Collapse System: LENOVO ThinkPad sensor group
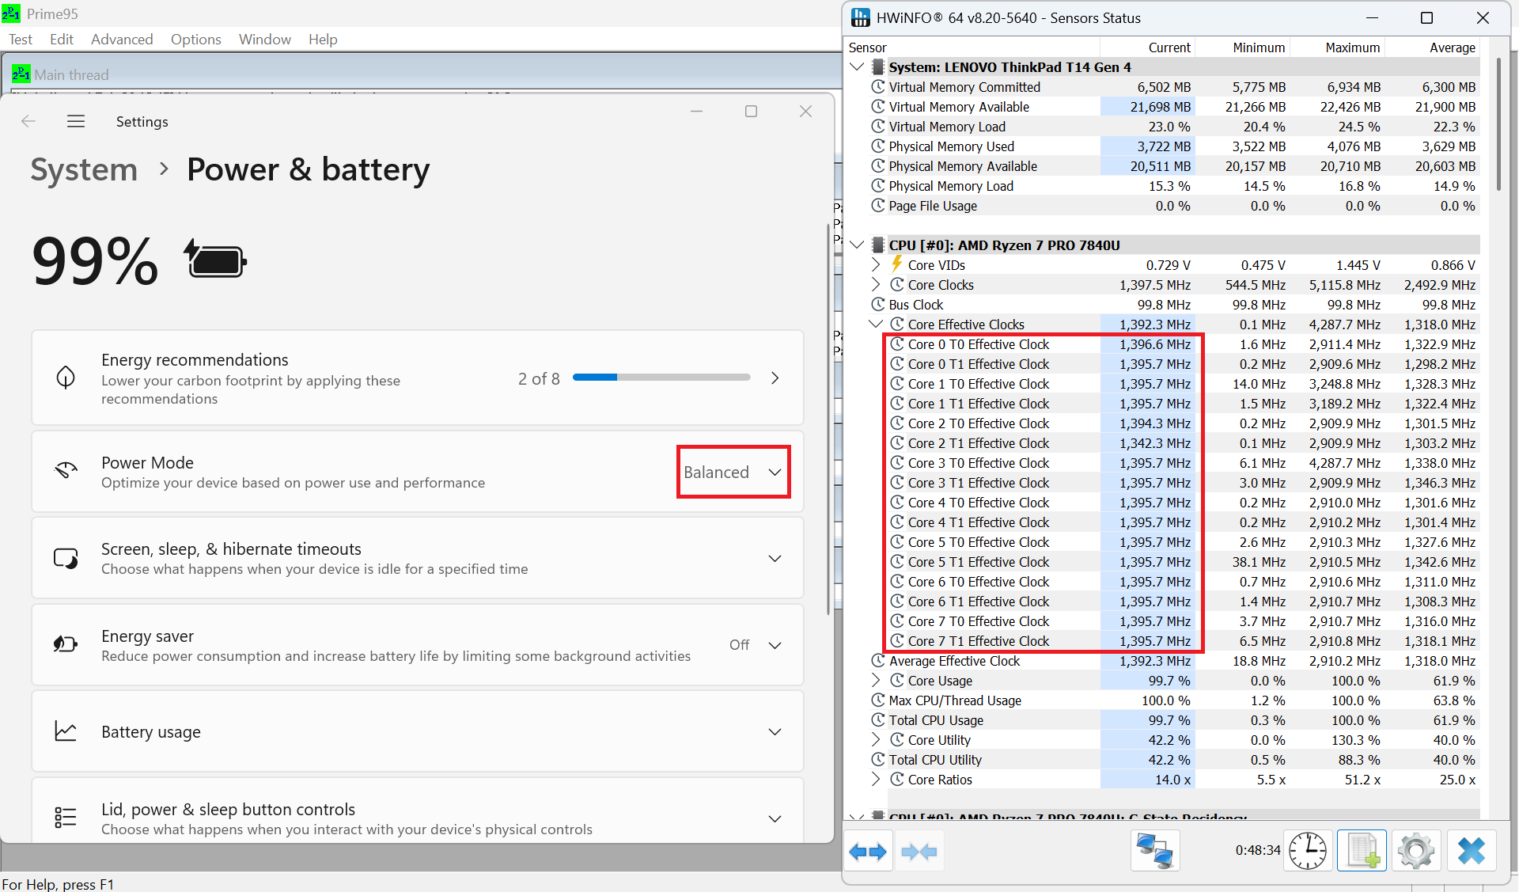The width and height of the screenshot is (1519, 892). point(857,66)
